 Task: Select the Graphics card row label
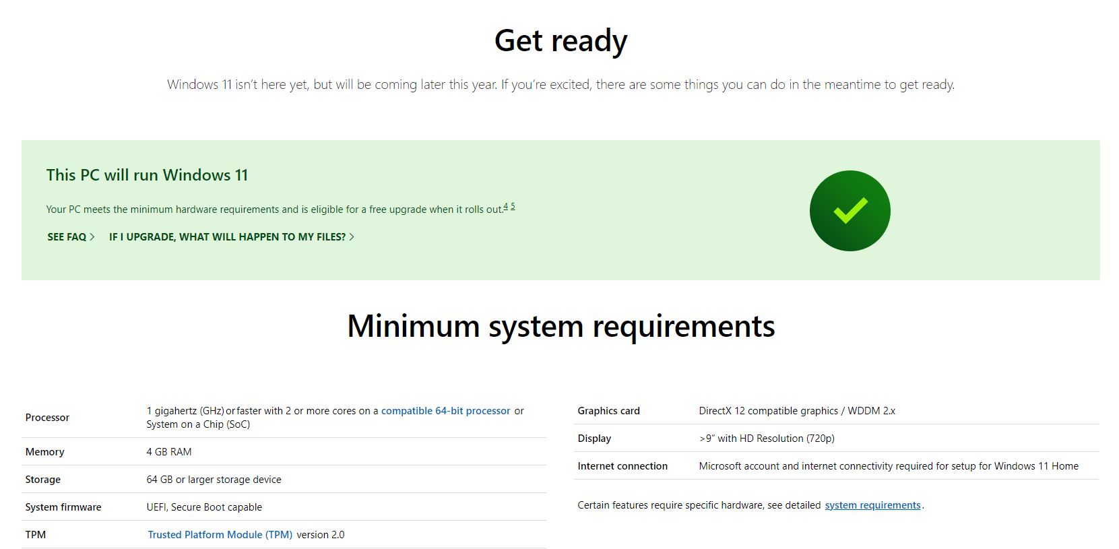[x=608, y=411]
